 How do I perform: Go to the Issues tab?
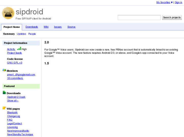(58, 27)
